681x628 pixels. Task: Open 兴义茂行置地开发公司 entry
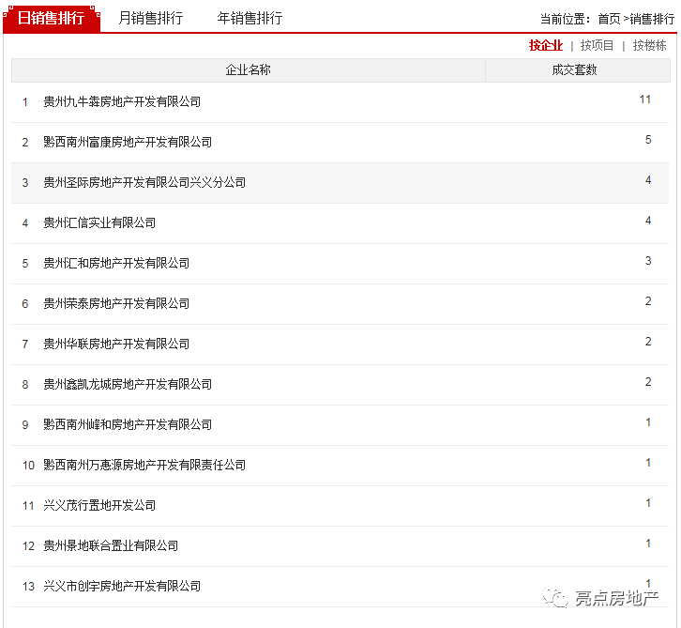[99, 505]
